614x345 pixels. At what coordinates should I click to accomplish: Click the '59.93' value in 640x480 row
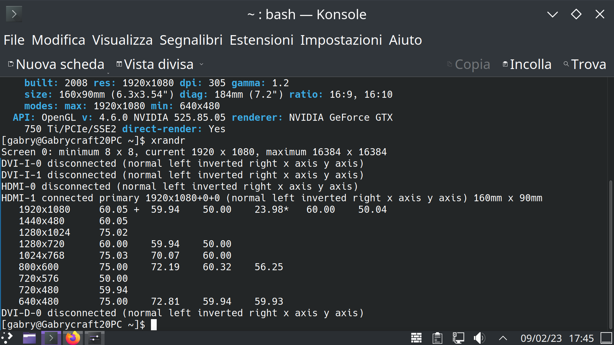pos(269,302)
